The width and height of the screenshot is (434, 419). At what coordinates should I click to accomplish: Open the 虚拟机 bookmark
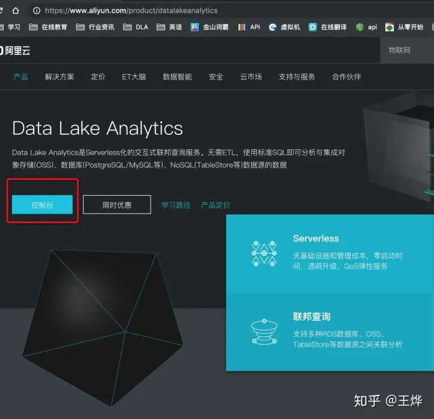[285, 27]
